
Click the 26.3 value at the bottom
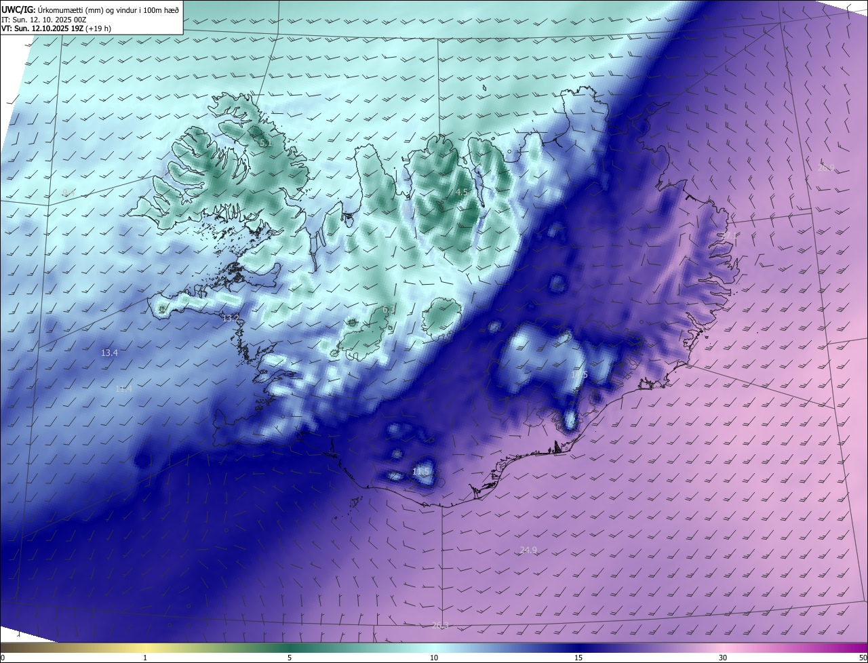pos(440,625)
